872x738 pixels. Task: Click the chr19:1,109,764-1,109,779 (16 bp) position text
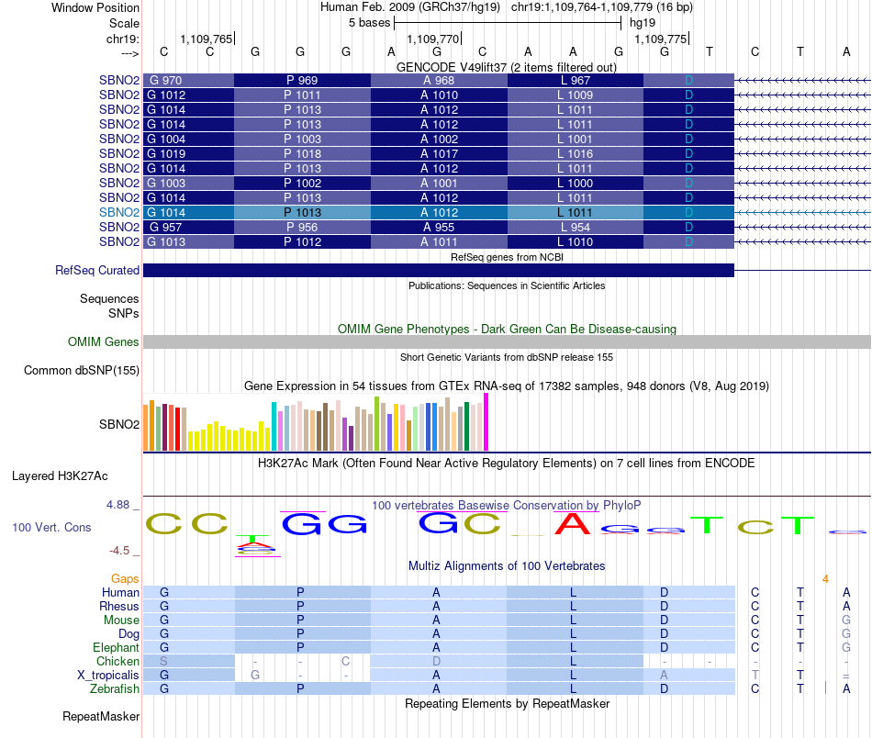tap(602, 7)
